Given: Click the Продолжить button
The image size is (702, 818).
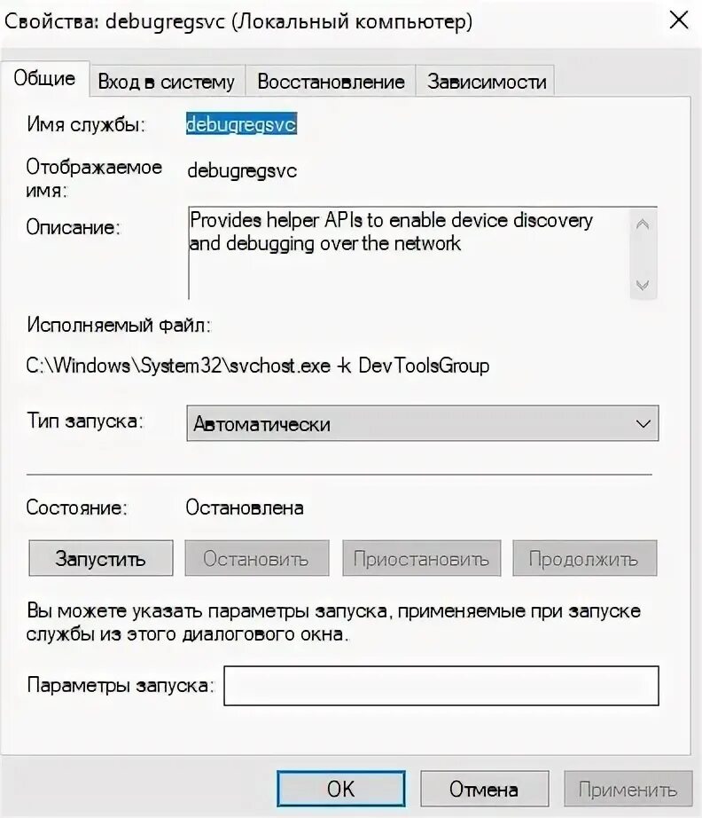Looking at the screenshot, I should point(584,558).
